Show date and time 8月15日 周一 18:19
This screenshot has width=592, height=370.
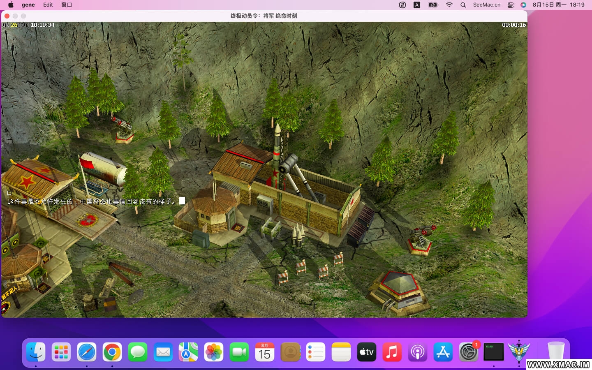pyautogui.click(x=558, y=5)
